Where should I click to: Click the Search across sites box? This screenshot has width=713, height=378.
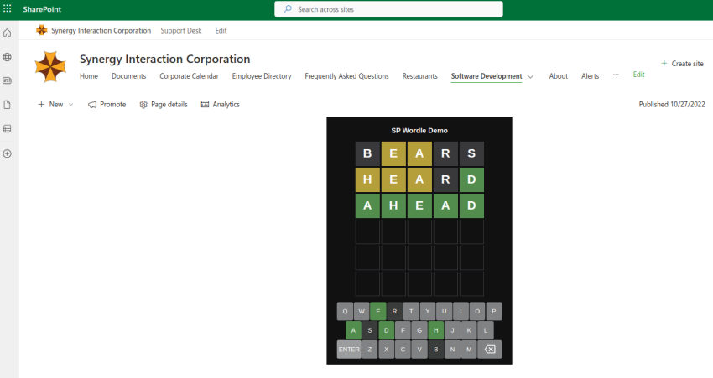point(388,9)
